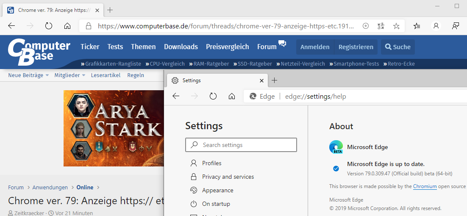The image size is (467, 216).
Task: Go back in the ComputerBase browser window
Action: pyautogui.click(x=11, y=26)
